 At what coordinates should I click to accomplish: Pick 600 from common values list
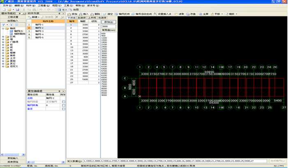point(103,34)
